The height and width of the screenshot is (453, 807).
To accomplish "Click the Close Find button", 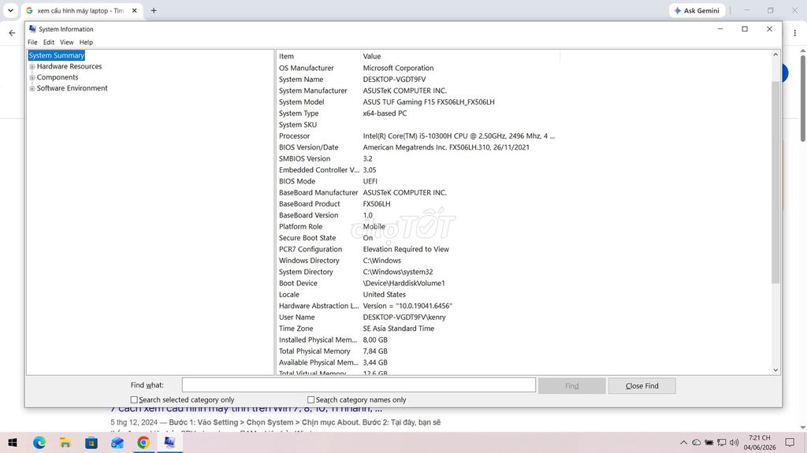I will click(642, 385).
